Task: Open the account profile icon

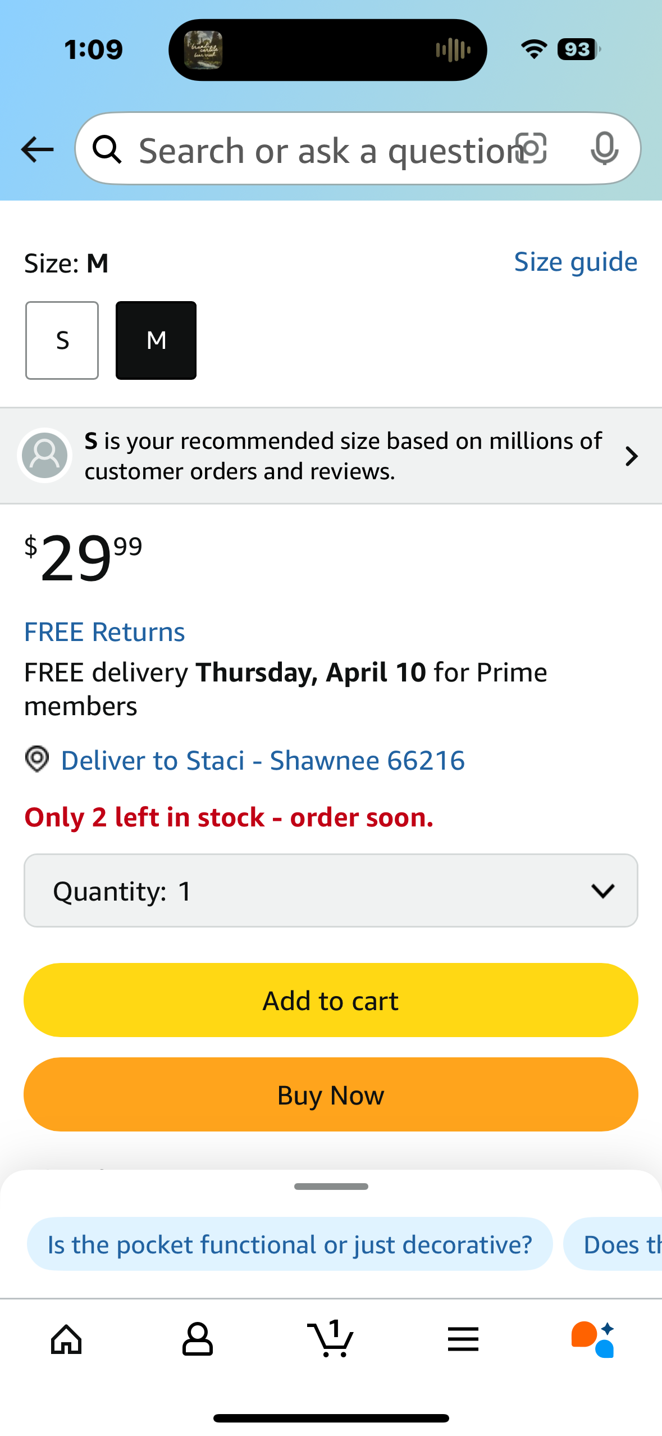Action: tap(198, 1339)
